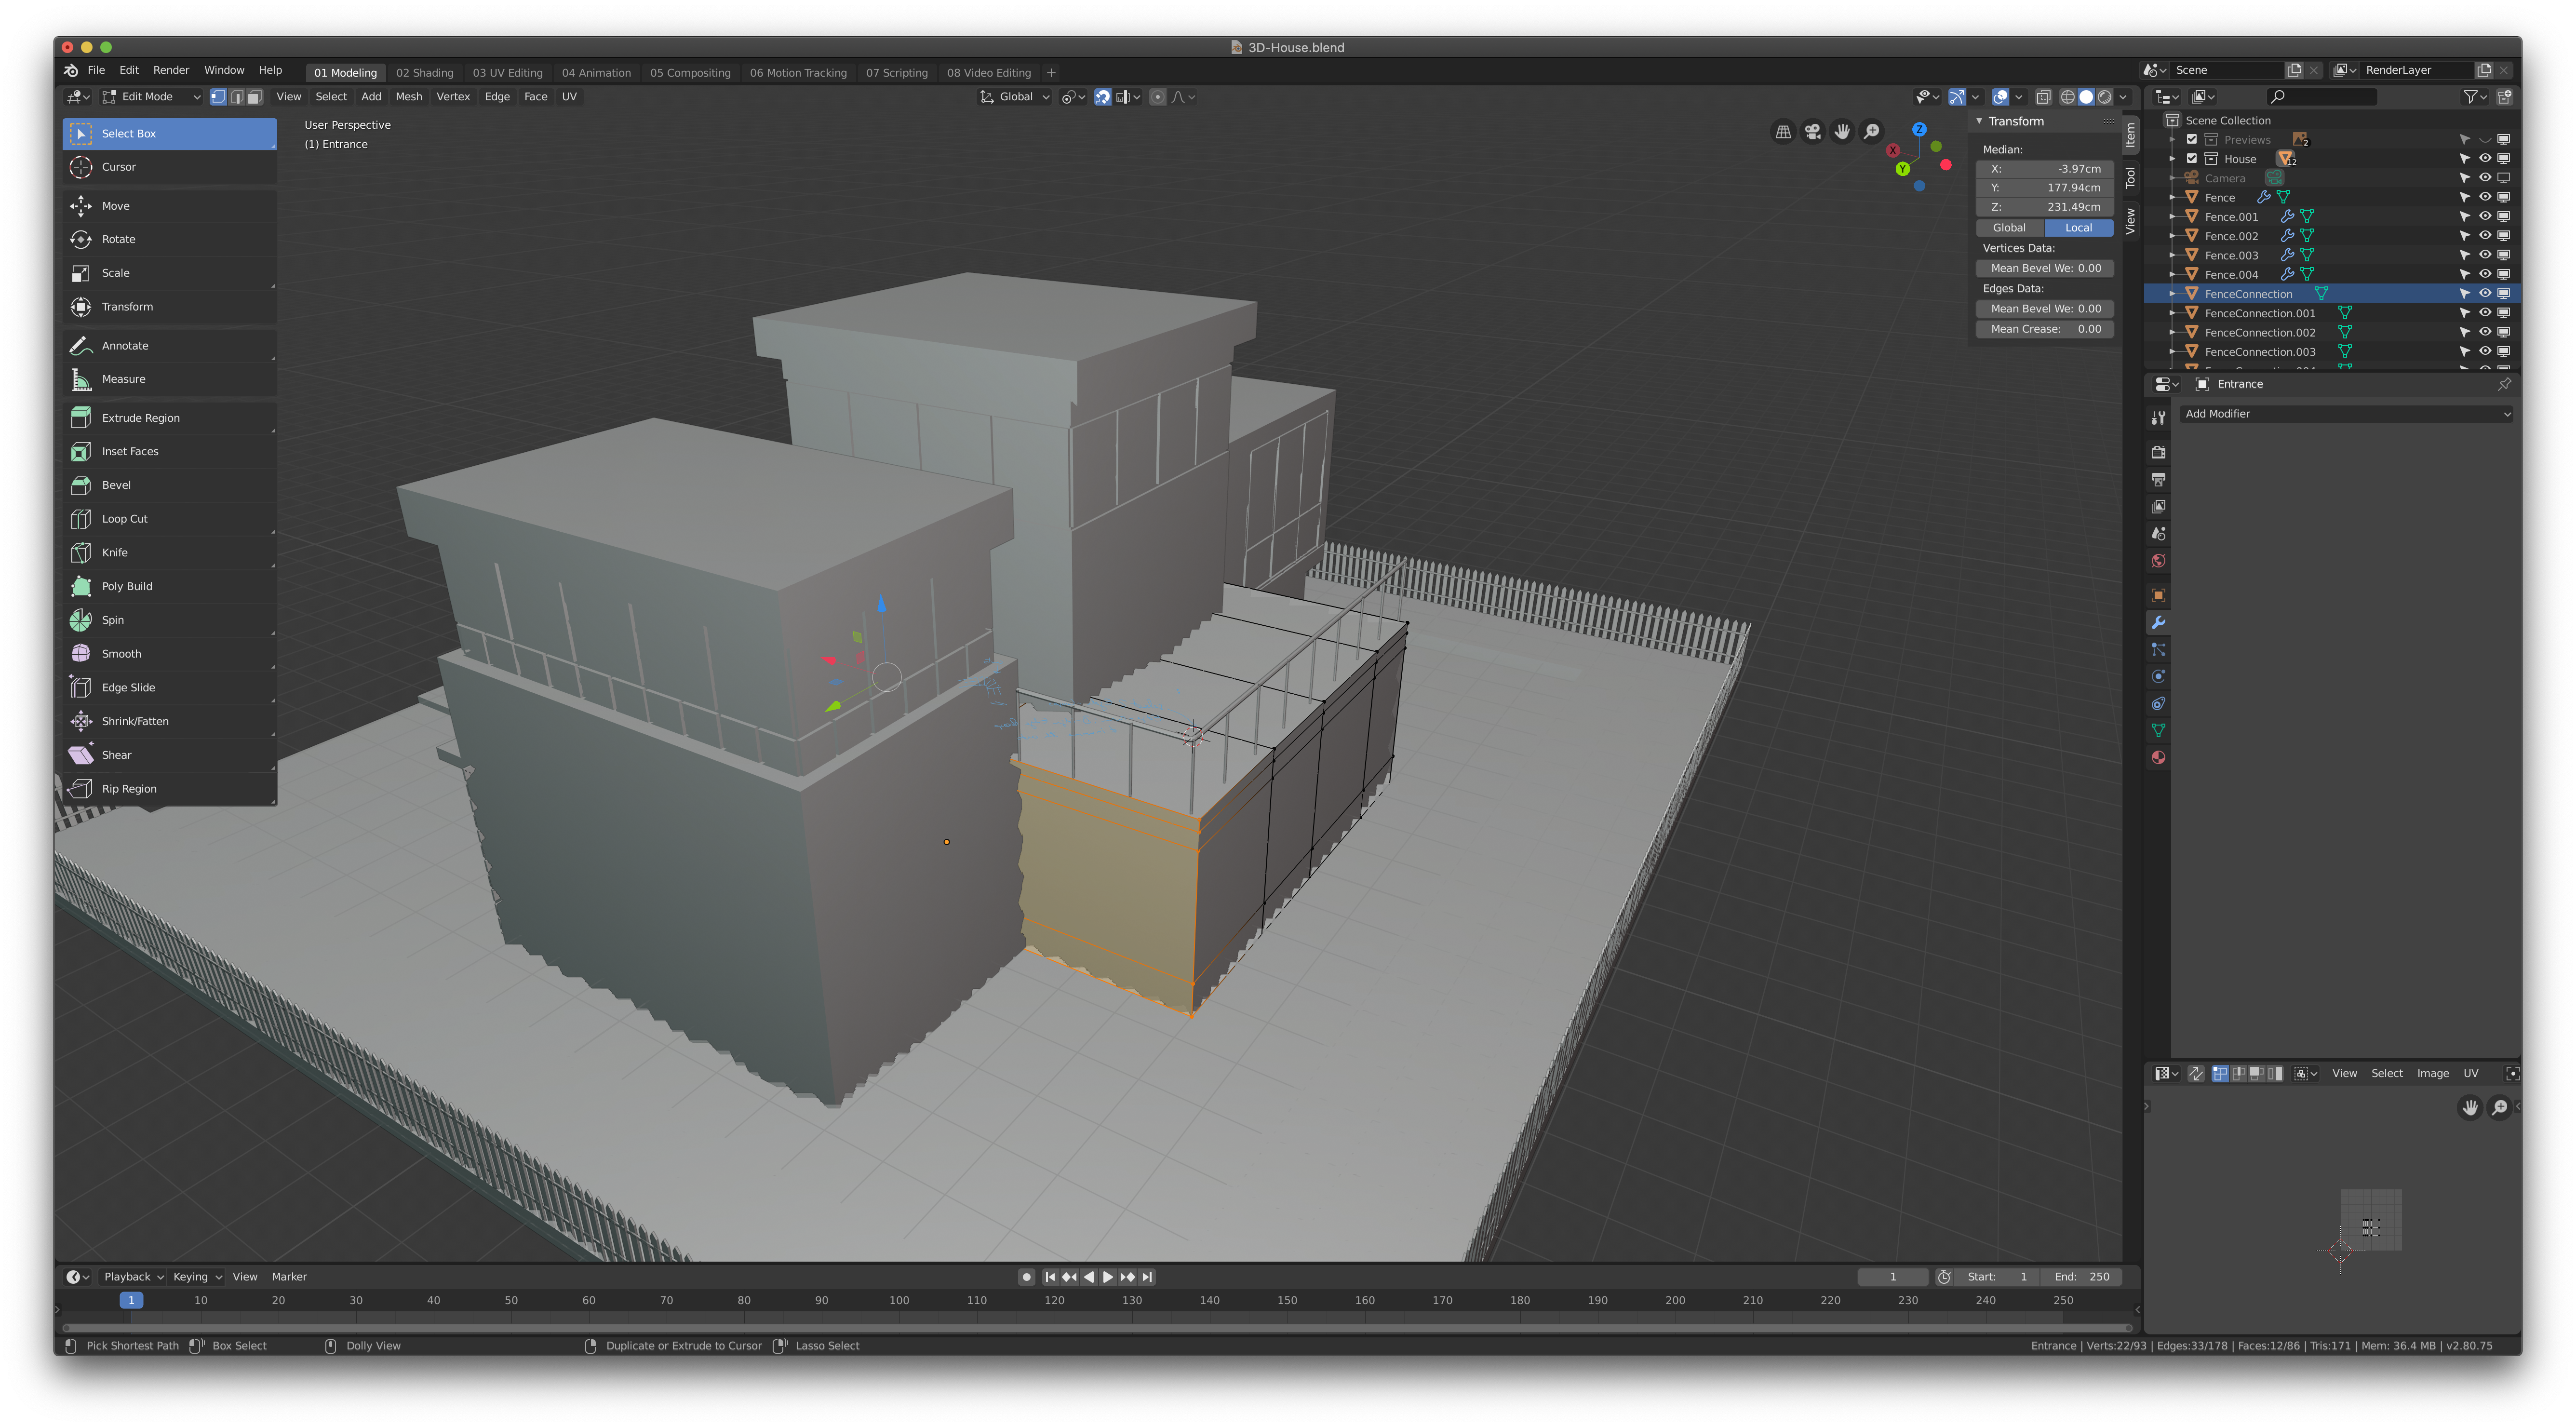Open the Playback menu in timeline
Screen dimensions: 2576x1427
pos(133,1276)
